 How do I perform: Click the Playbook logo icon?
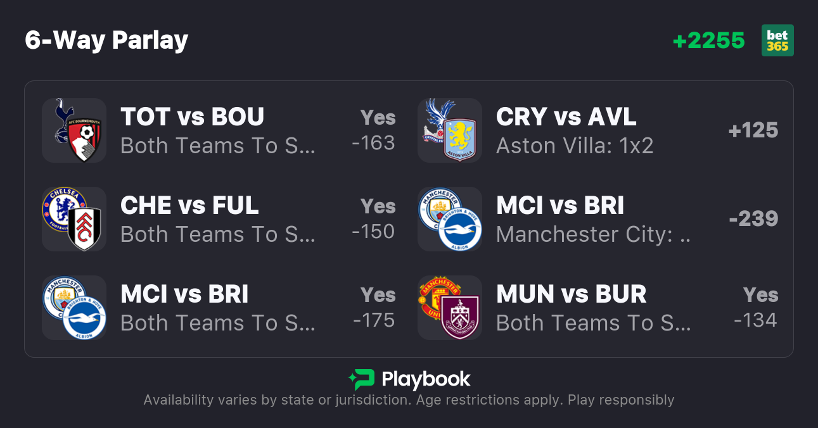362,379
